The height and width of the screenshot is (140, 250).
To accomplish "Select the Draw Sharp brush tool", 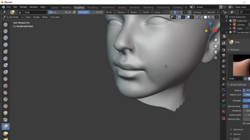I will 5,31.
